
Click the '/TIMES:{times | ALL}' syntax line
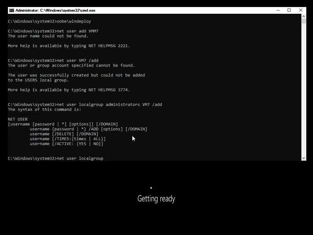point(68,139)
